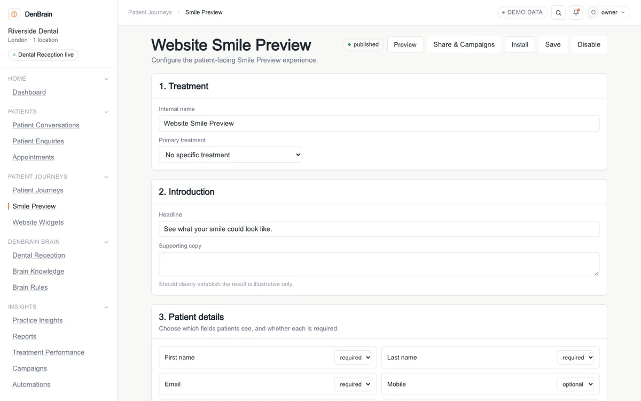Open Brain Rules page
This screenshot has height=401, width=641.
(x=30, y=287)
